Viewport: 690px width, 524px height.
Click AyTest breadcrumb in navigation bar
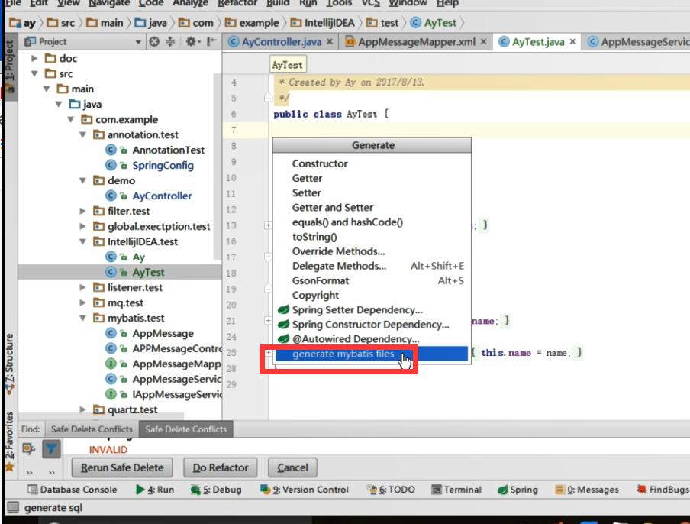[434, 23]
